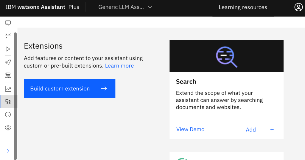Click the IBM watsonx Assistant title
305x160 pixels.
click(42, 7)
